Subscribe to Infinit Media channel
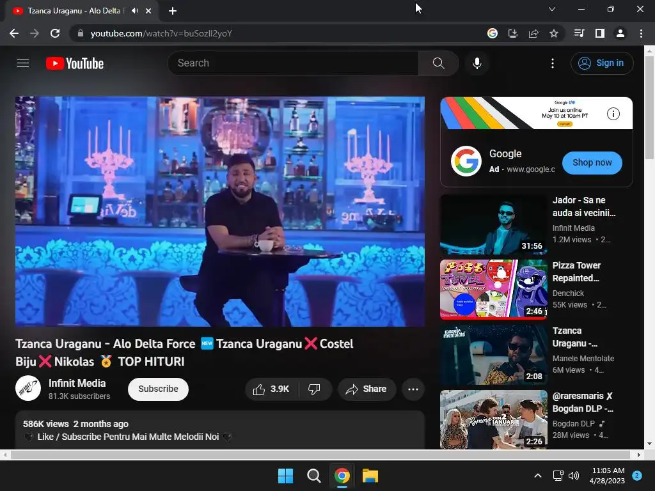655x491 pixels. pyautogui.click(x=158, y=389)
